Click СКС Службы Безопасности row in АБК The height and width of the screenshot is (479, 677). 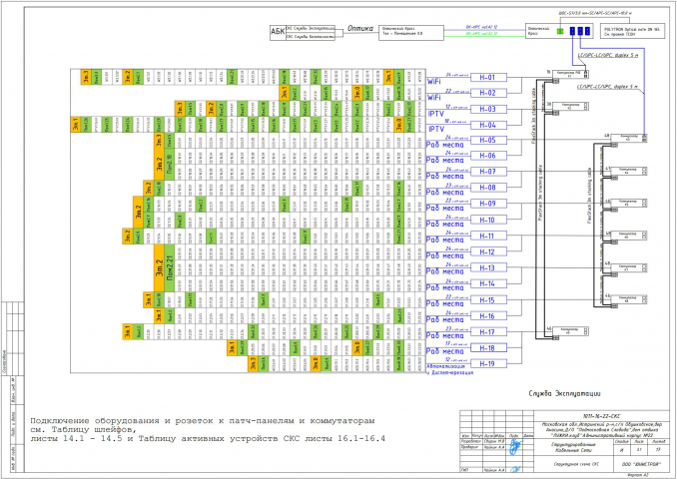(310, 37)
